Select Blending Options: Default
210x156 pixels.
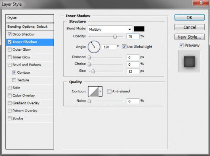pyautogui.click(x=30, y=27)
